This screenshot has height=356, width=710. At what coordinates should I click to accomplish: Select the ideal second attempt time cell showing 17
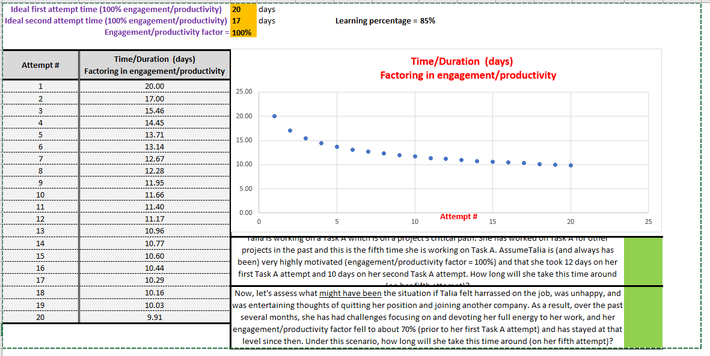coord(243,20)
